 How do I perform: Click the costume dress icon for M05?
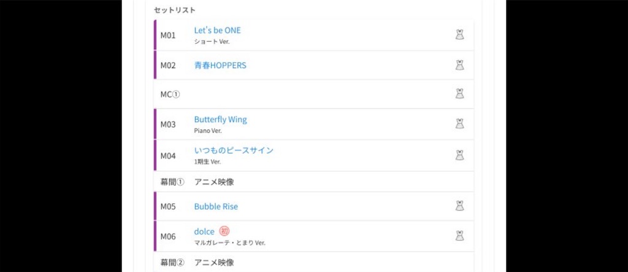tap(459, 206)
